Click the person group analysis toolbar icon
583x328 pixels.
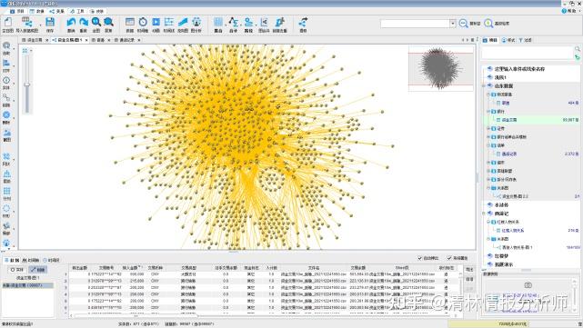196,23
